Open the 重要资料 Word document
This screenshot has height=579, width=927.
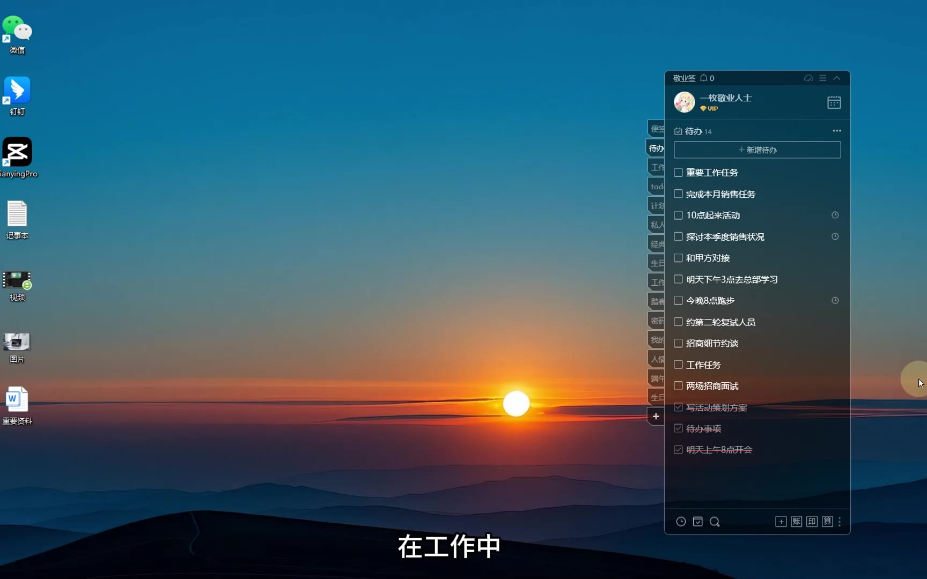tap(17, 406)
